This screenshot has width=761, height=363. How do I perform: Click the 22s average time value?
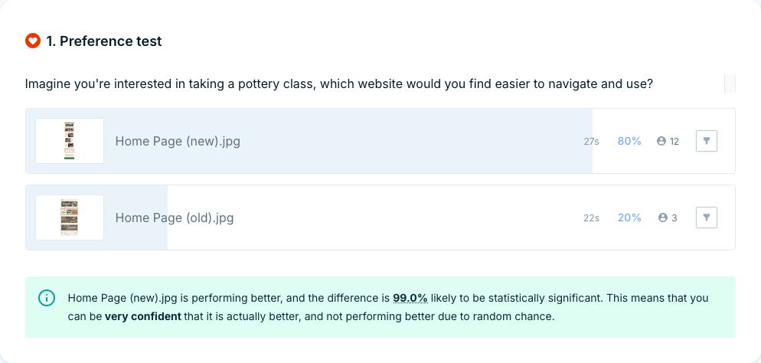point(591,218)
